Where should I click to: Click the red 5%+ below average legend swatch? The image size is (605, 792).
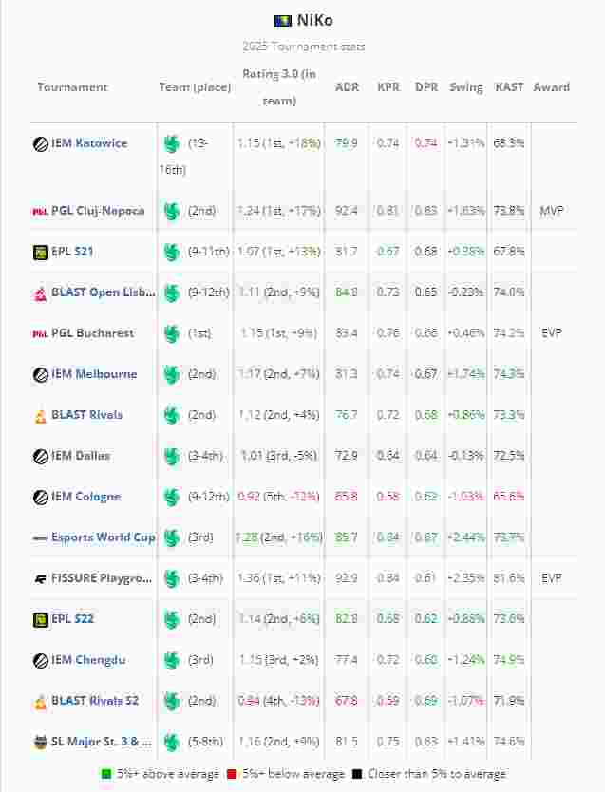[x=231, y=774]
